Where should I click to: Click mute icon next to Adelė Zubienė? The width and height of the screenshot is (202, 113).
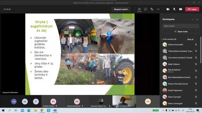(x=196, y=64)
